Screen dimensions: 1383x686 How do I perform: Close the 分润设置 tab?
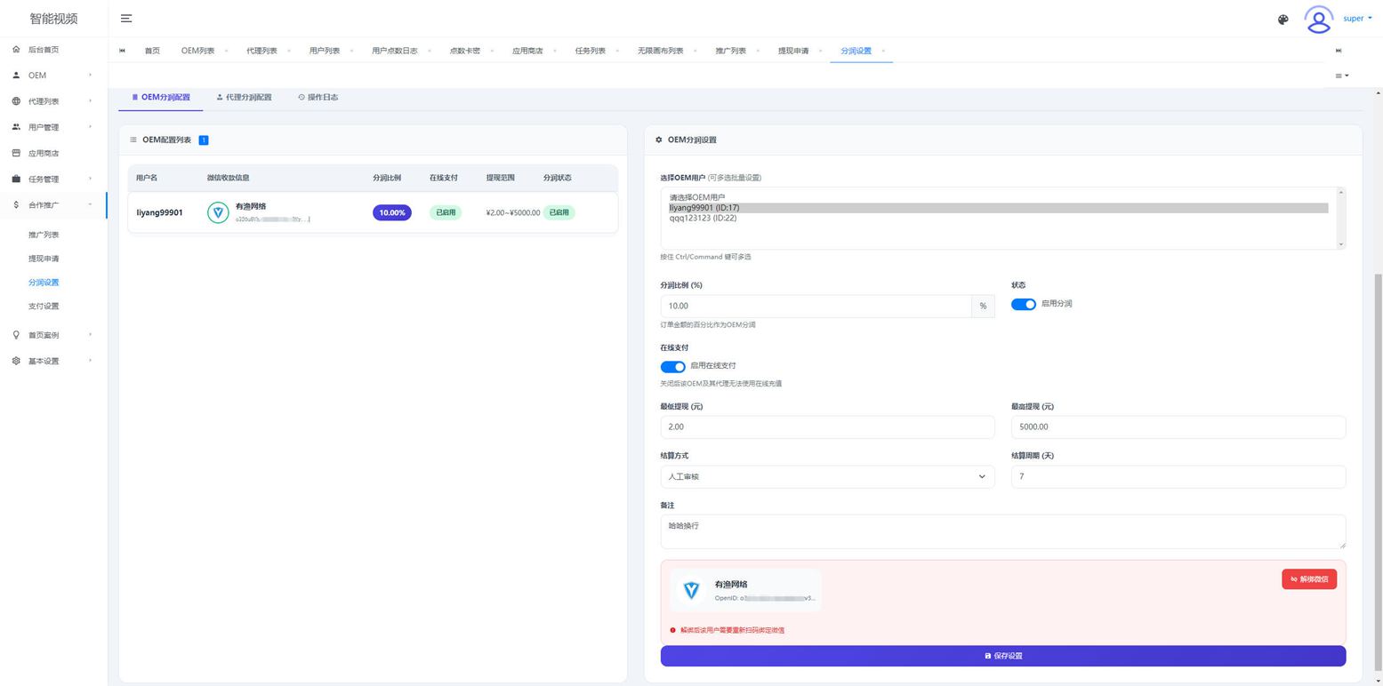(883, 51)
